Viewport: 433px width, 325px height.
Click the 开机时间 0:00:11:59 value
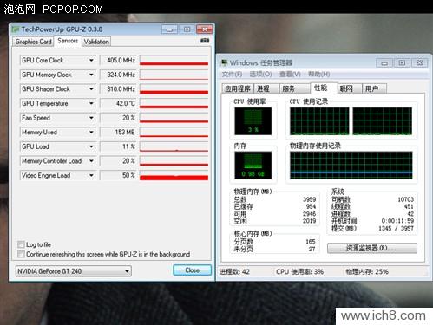click(397, 221)
